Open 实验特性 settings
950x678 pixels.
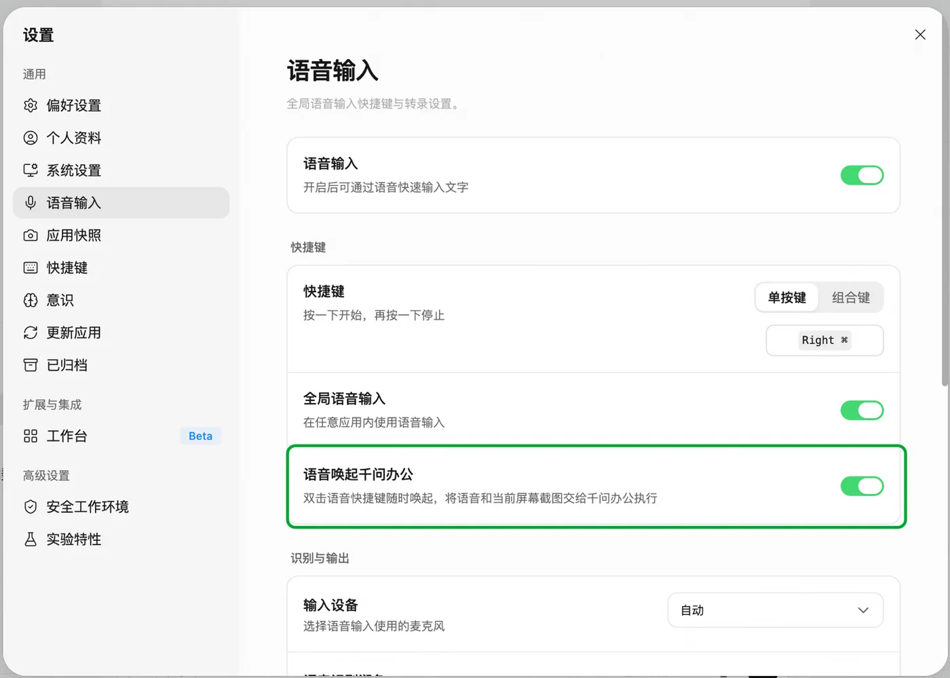pos(121,540)
